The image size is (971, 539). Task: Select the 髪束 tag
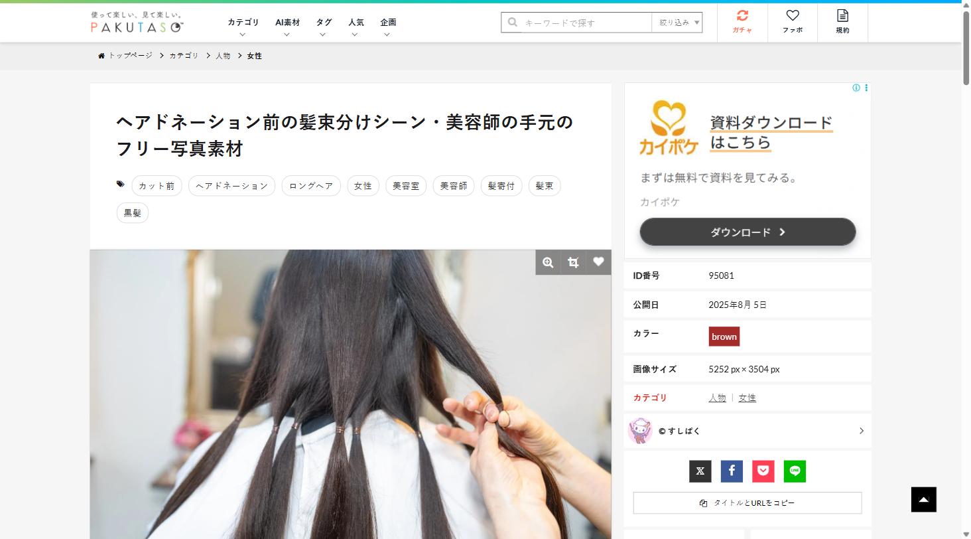(545, 186)
